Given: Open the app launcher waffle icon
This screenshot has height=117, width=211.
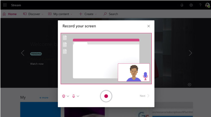Looking at the screenshot, I should [x=5, y=5].
